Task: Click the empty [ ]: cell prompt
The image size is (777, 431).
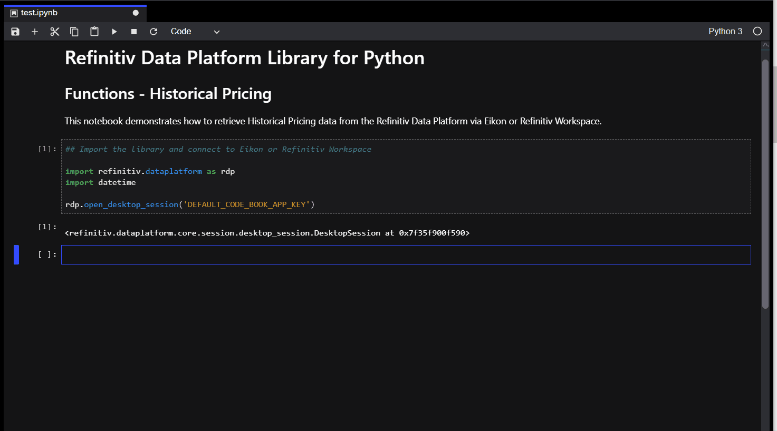Action: [x=47, y=254]
